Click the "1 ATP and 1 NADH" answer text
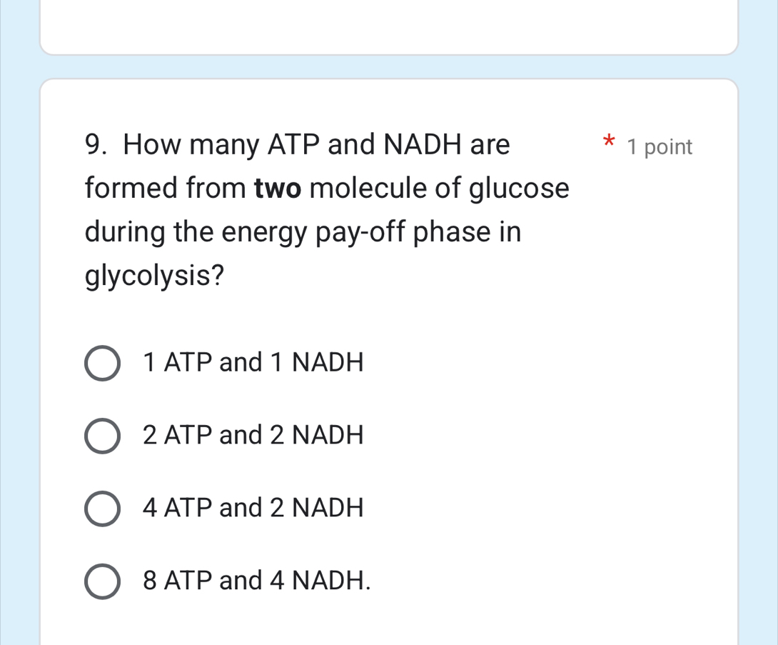Screen dimensions: 778x645 pos(253,364)
